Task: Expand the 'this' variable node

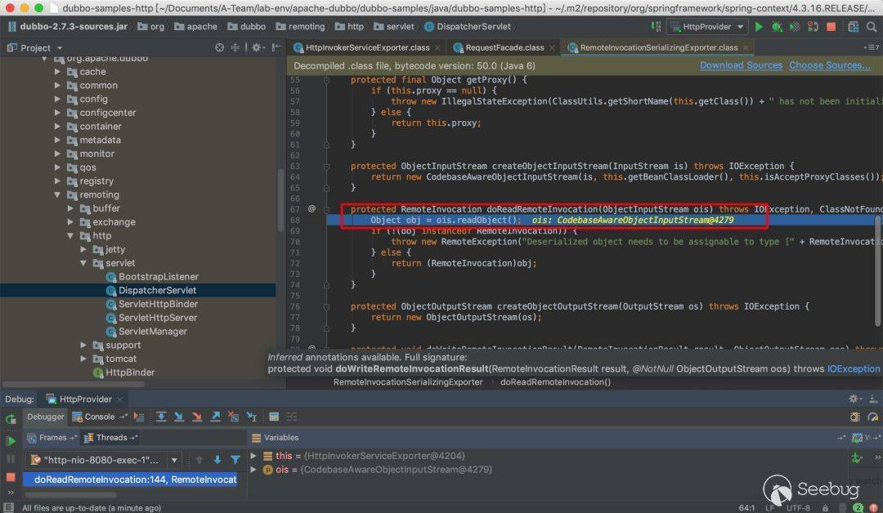Action: pyautogui.click(x=253, y=456)
